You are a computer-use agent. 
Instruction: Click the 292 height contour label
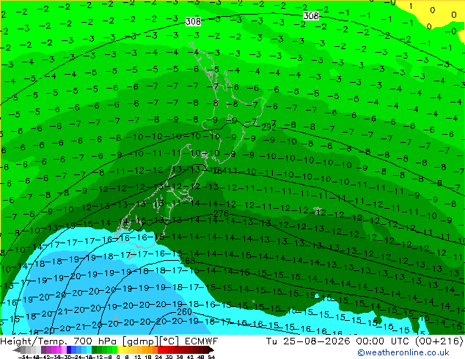click(268, 127)
